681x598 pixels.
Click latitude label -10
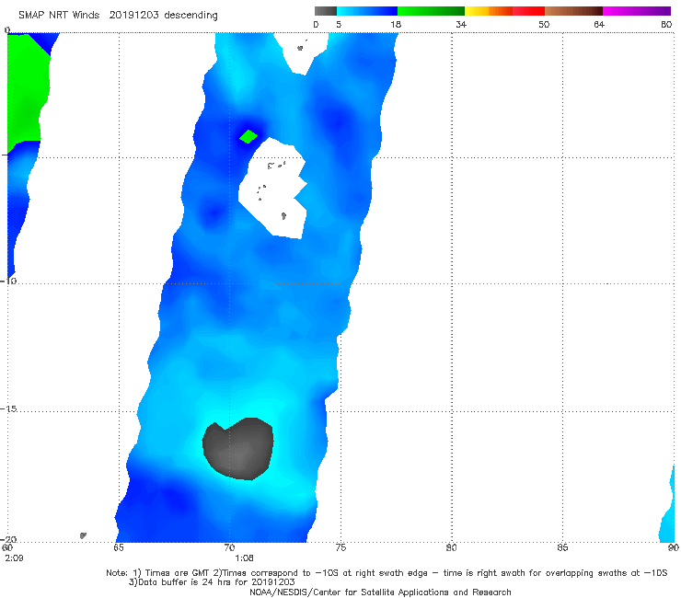(x=8, y=281)
